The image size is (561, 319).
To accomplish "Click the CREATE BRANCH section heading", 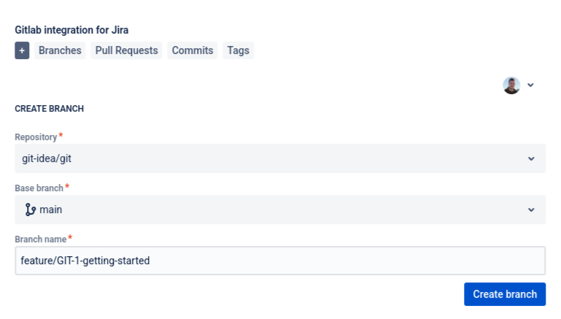I will click(49, 109).
